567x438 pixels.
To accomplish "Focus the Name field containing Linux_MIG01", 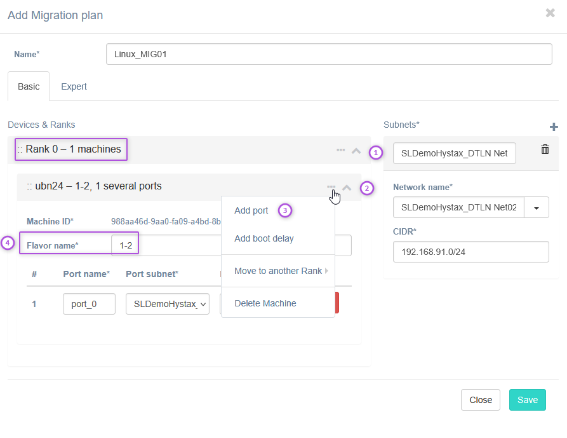I will click(x=329, y=54).
